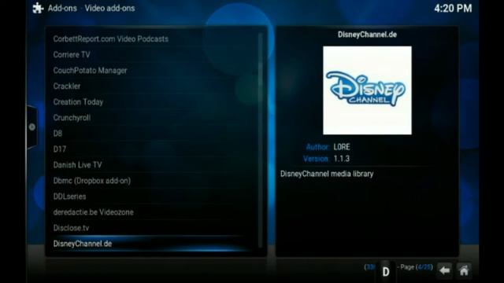
Task: Click the Disney Channel logo thumbnail
Action: coord(367,90)
